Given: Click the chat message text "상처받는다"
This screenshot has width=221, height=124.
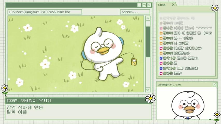Looking at the screenshot, I should click(x=182, y=53).
